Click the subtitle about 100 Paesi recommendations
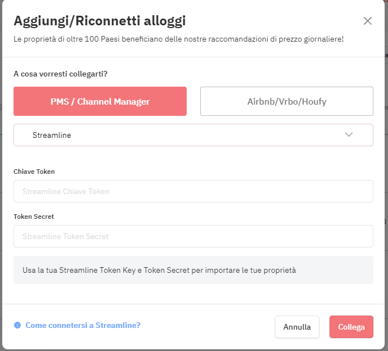The width and height of the screenshot is (388, 351). tap(178, 39)
